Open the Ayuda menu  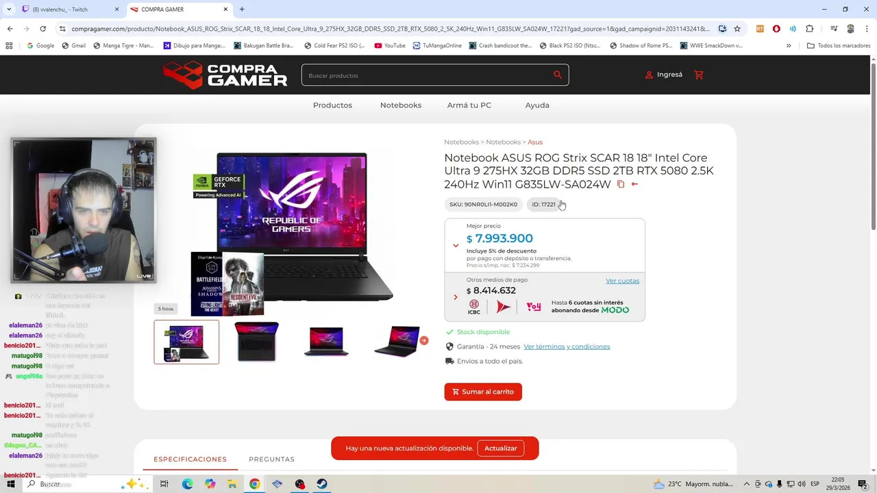[537, 105]
